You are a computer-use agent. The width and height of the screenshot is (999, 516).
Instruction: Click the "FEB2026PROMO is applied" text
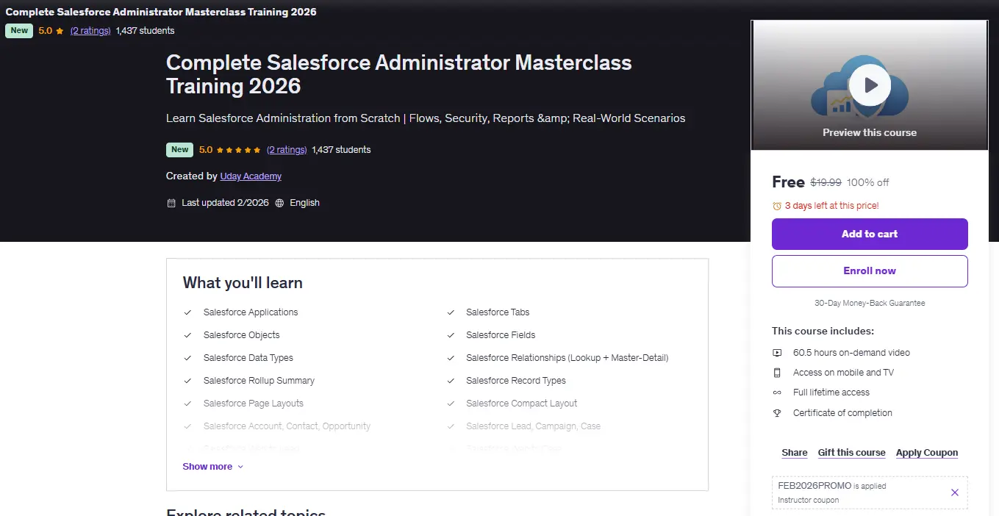click(x=832, y=486)
